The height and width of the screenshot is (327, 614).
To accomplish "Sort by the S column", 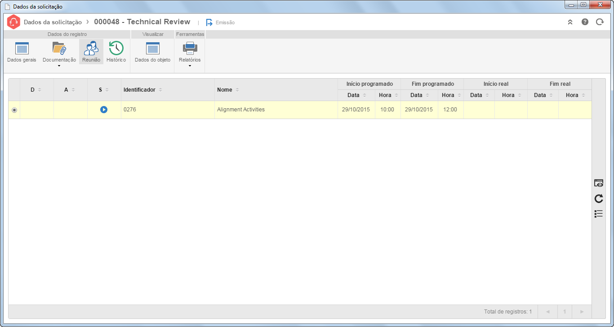I will click(x=104, y=90).
